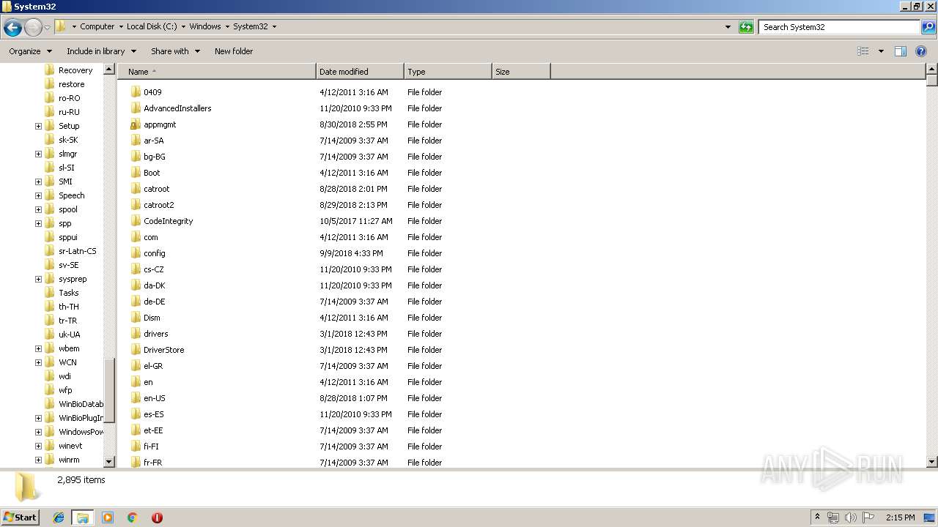Click the address bar refresh icon

pos(746,27)
